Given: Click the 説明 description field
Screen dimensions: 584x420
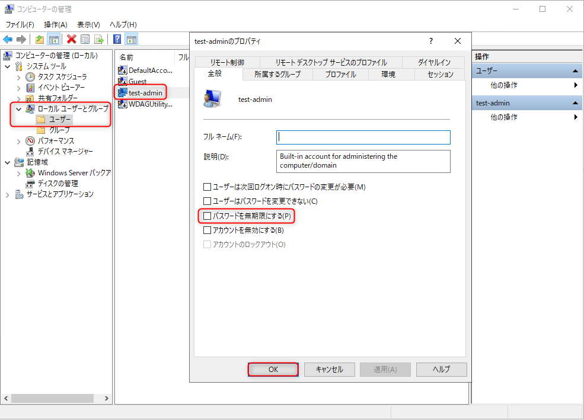Looking at the screenshot, I should click(363, 161).
